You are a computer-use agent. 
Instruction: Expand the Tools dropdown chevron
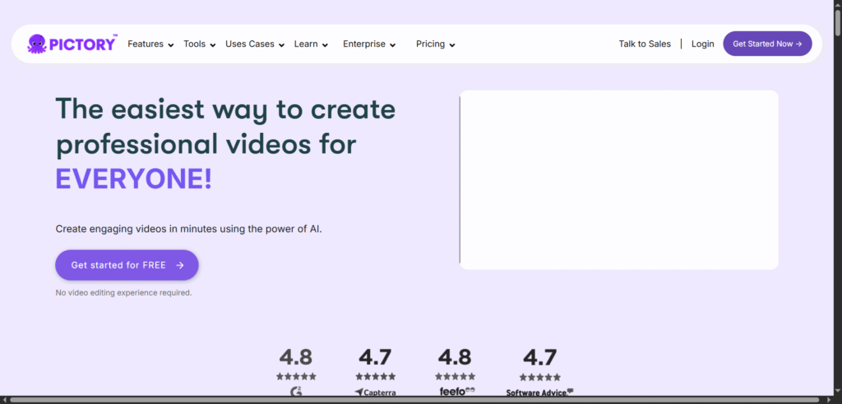213,45
